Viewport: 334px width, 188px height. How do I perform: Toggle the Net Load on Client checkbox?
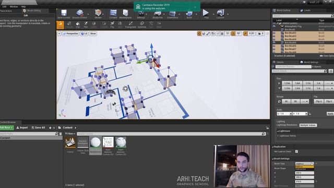(296, 151)
